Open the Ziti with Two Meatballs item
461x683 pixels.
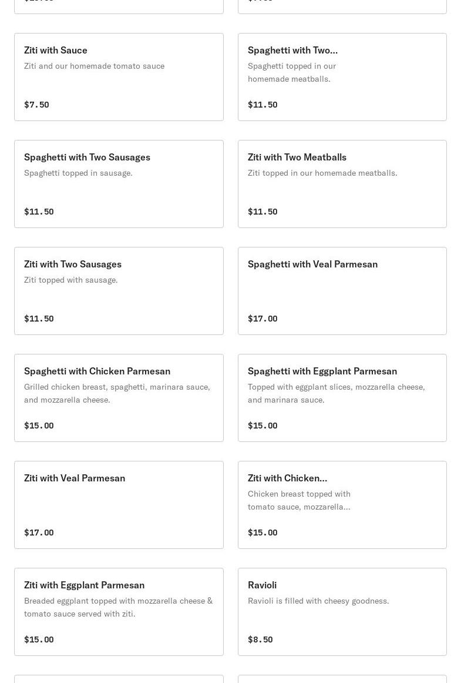[x=342, y=184]
